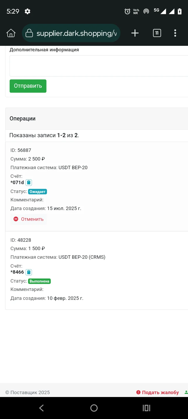Open a new tab with plus icon
This screenshot has height=419, width=188.
coord(135,33)
